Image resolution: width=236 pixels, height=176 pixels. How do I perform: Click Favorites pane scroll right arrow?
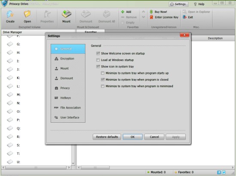point(233,167)
